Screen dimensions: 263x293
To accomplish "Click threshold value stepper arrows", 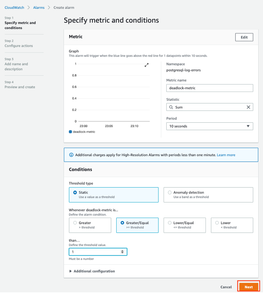I will [x=122, y=252].
